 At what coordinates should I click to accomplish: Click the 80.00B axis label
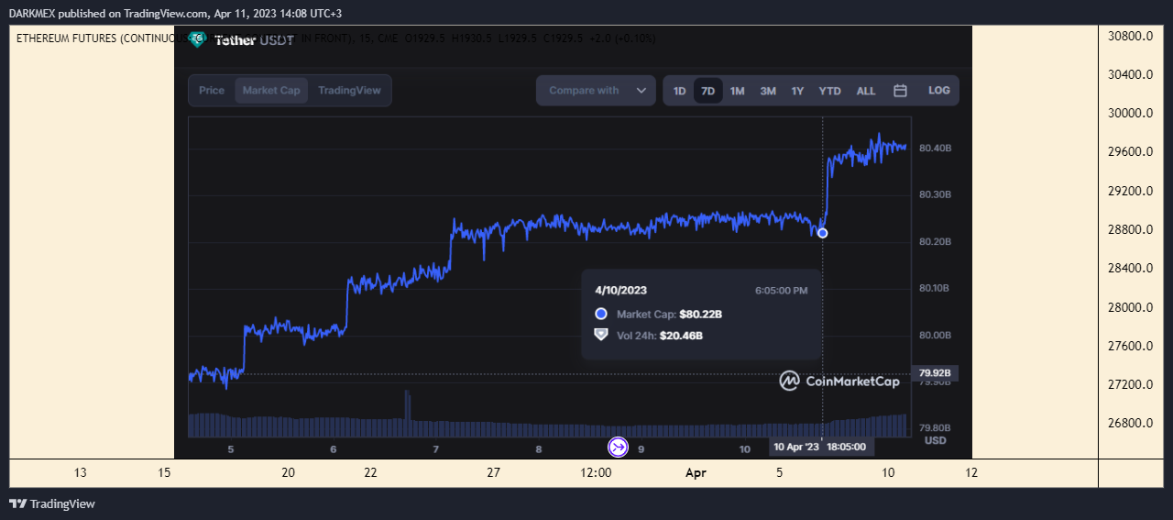(935, 335)
